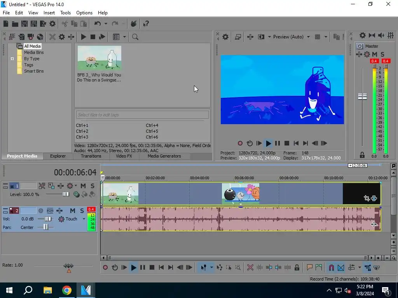Image resolution: width=398 pixels, height=298 pixels.
Task: Solo audio track 2
Action: coord(82,211)
